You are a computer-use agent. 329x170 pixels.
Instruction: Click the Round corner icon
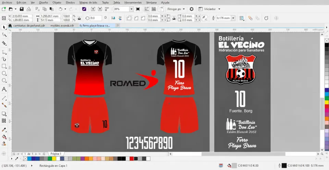pos(129,18)
